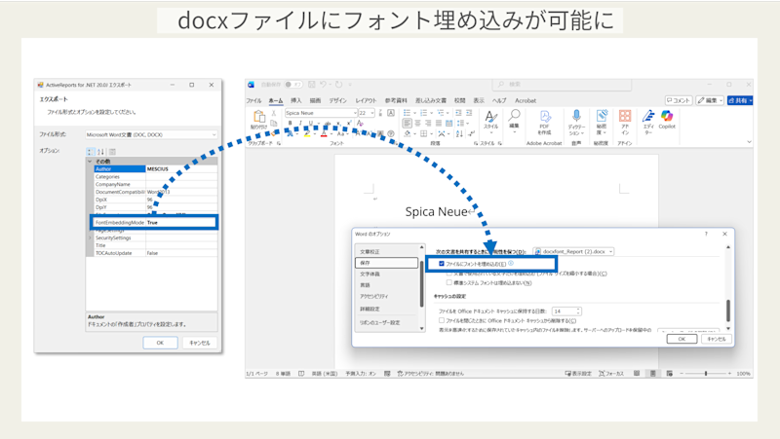780x439 pixels.
Task: Collapse the Word ribbon chevron
Action: pos(749,142)
